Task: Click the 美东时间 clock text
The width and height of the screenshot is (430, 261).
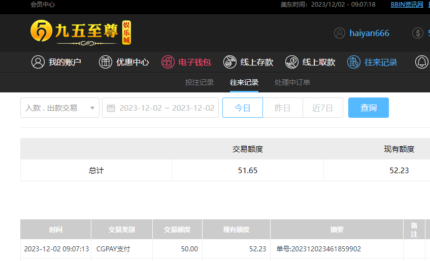Action: pyautogui.click(x=328, y=5)
